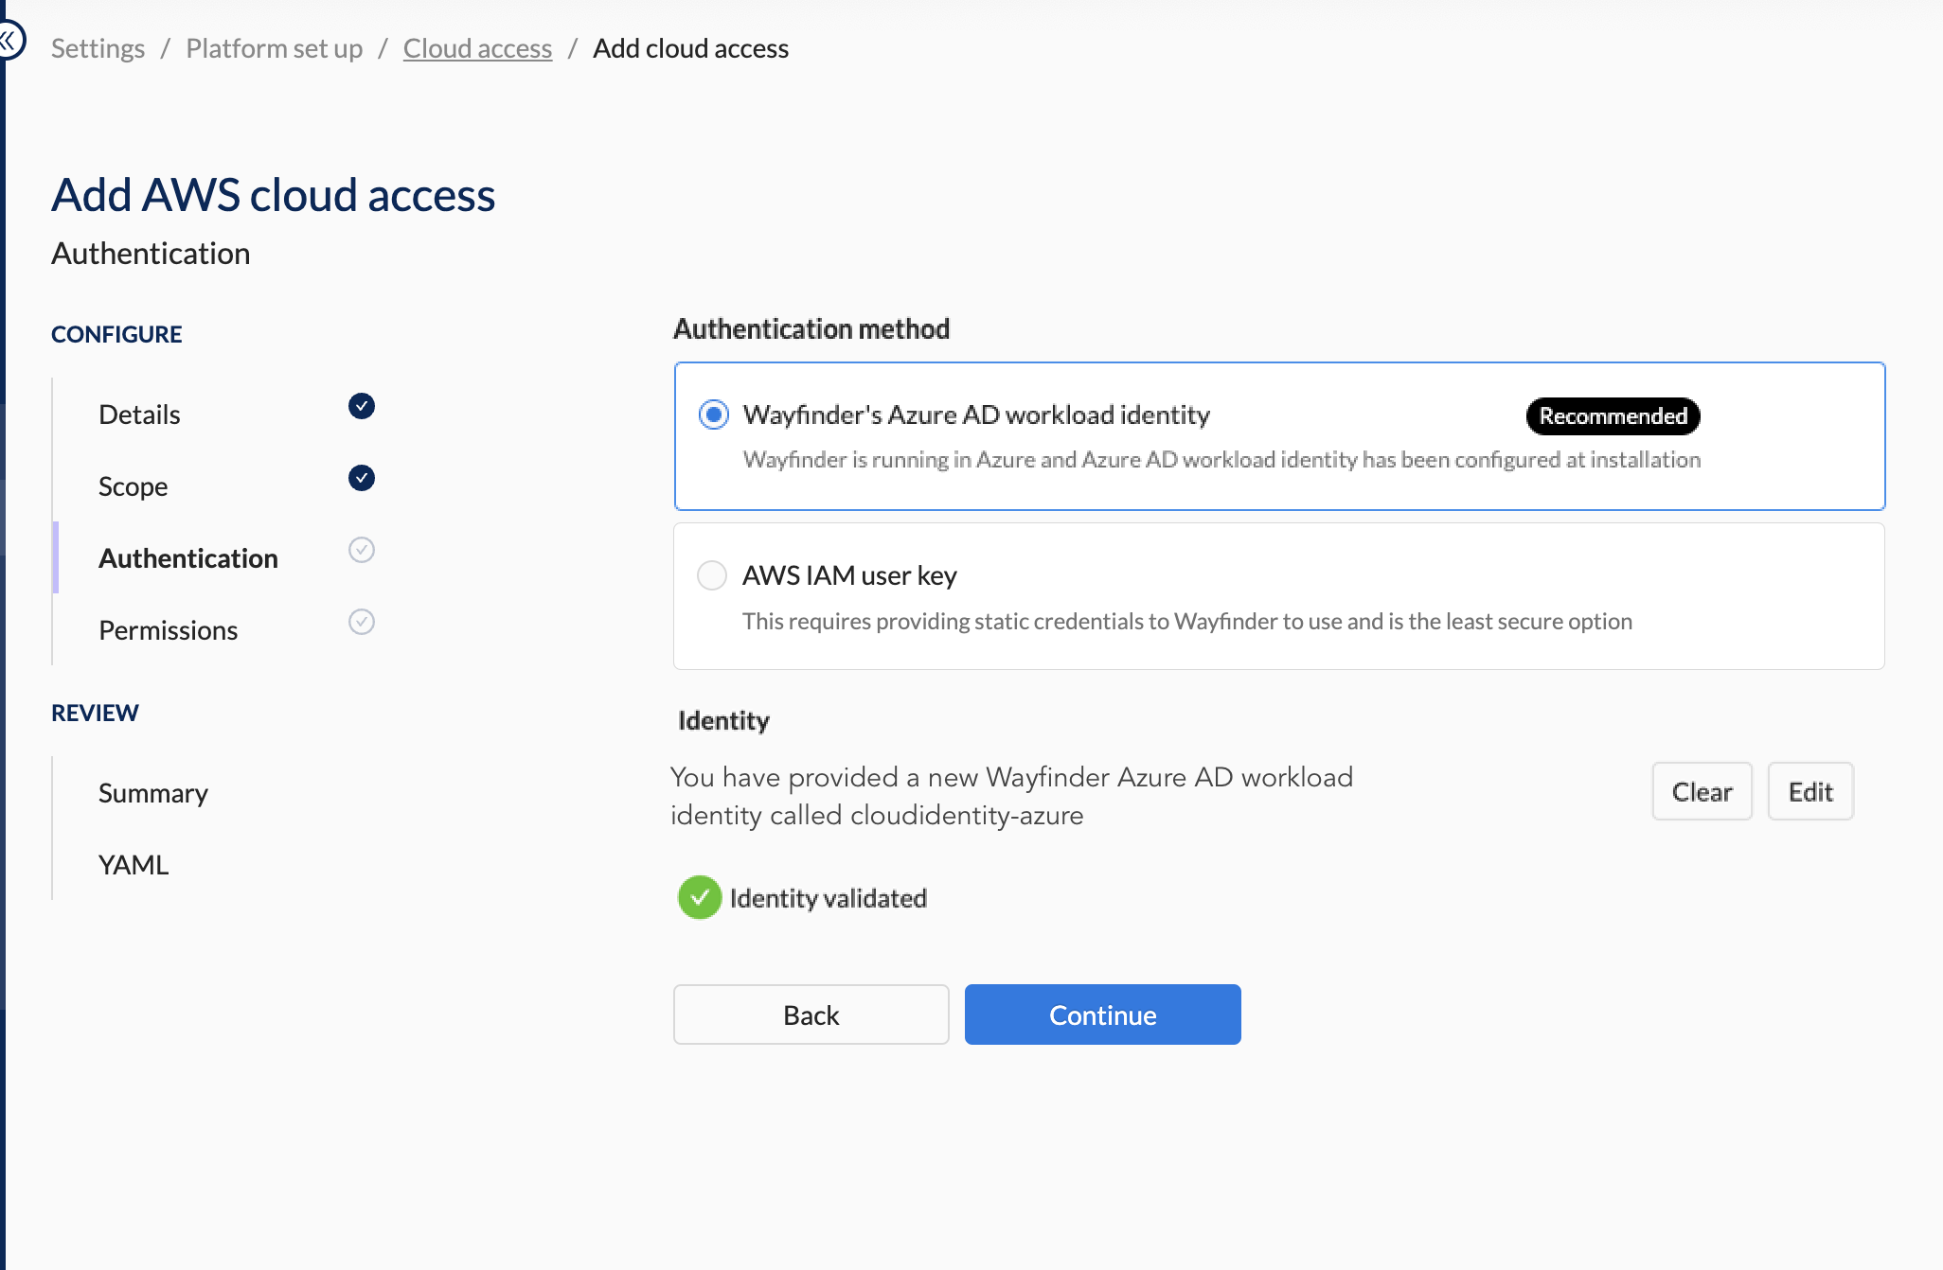Click the Details step completed checkmark icon
The width and height of the screenshot is (1943, 1270).
pyautogui.click(x=362, y=406)
